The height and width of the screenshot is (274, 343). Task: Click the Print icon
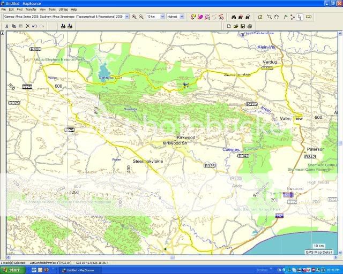[250, 26]
